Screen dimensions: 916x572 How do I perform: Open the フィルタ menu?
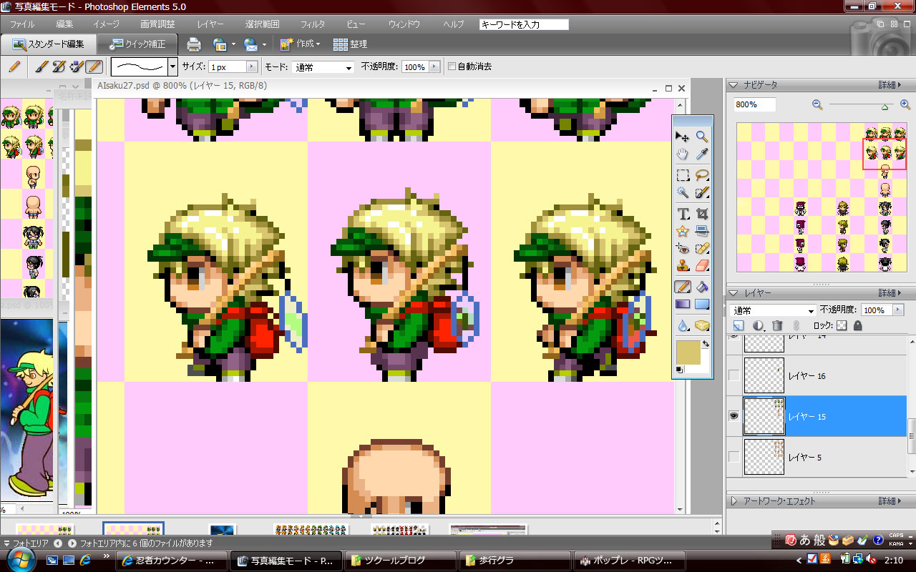(313, 24)
